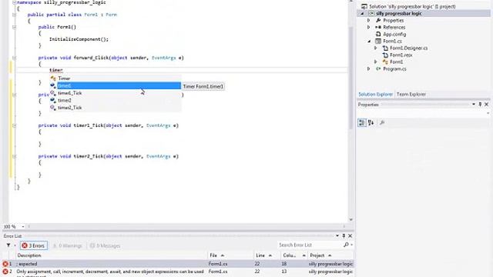Select Program.cs in Solution Explorer
Screen dimensions: 493x277
point(394,68)
